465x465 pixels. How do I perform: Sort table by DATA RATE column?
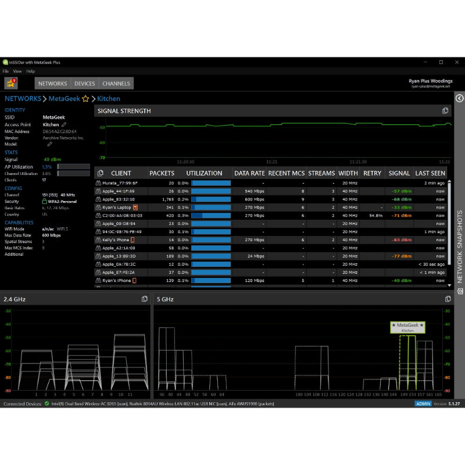(x=249, y=173)
